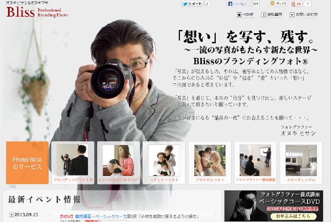331x222 pixels.
Task: Click the photographer name オヌキ ヒサシ
Action: pos(298,133)
